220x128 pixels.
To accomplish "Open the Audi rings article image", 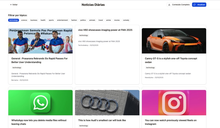I will [107, 103].
